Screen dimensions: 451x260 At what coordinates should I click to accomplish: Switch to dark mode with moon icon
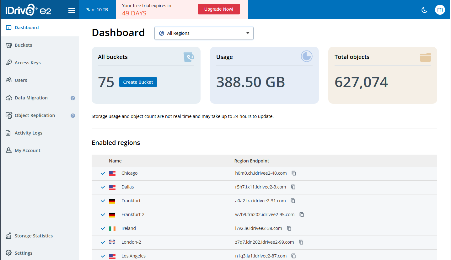[424, 10]
